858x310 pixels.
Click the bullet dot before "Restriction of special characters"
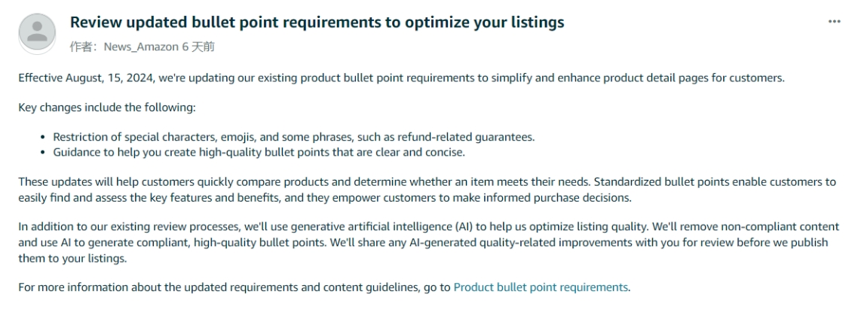[x=43, y=138]
